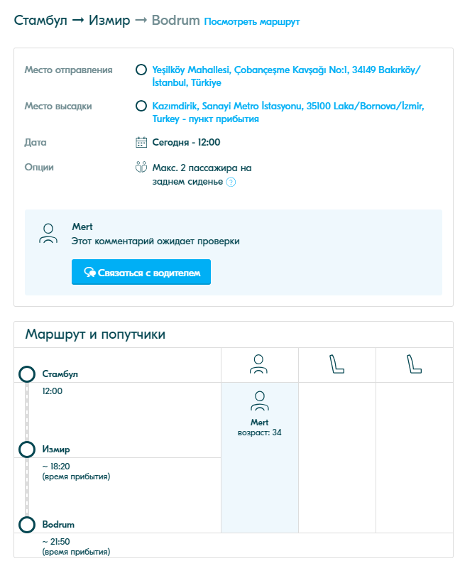Click the 'Сегодня - 12:00' date text
Viewport: 460px width, 561px height.
click(x=187, y=143)
